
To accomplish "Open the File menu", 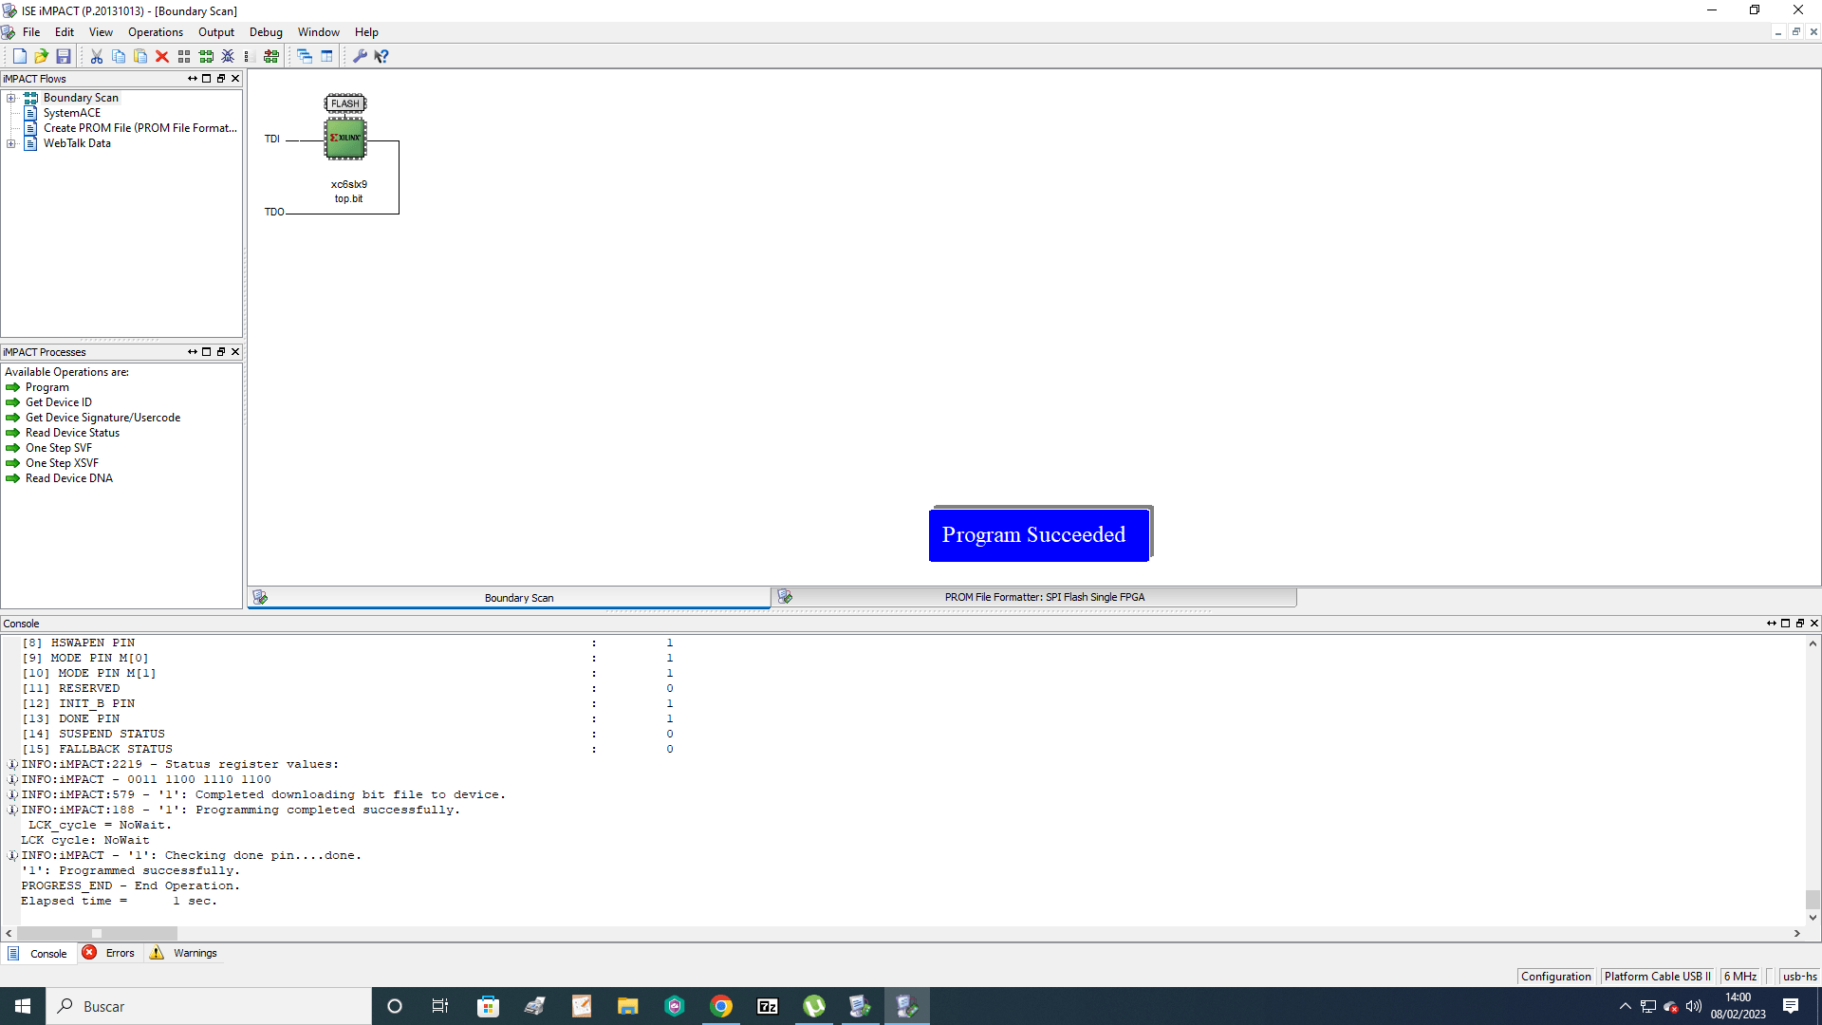I will [31, 32].
